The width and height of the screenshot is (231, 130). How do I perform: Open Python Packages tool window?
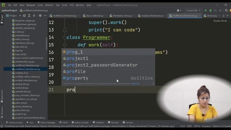click(46, 122)
